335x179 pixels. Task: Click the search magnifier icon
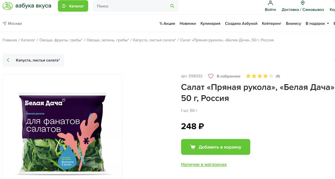coord(172,6)
